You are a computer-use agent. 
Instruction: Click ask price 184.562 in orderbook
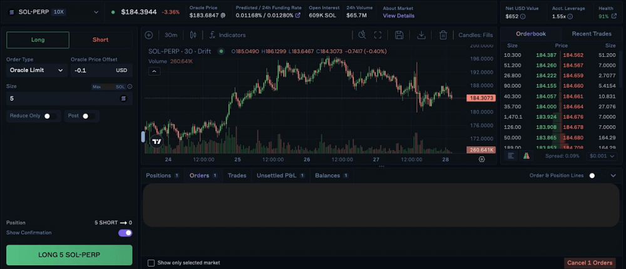573,55
